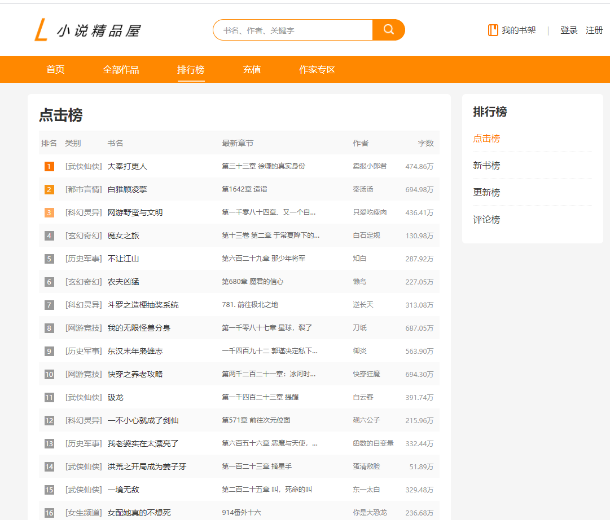The width and height of the screenshot is (610, 520).
Task: Click the 登录 login link
Action: tap(569, 30)
